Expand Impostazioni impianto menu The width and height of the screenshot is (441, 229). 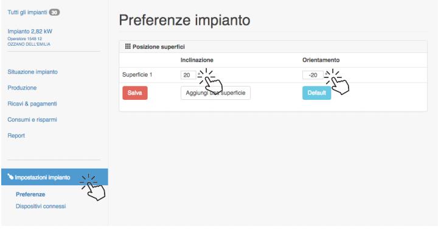[x=55, y=177]
